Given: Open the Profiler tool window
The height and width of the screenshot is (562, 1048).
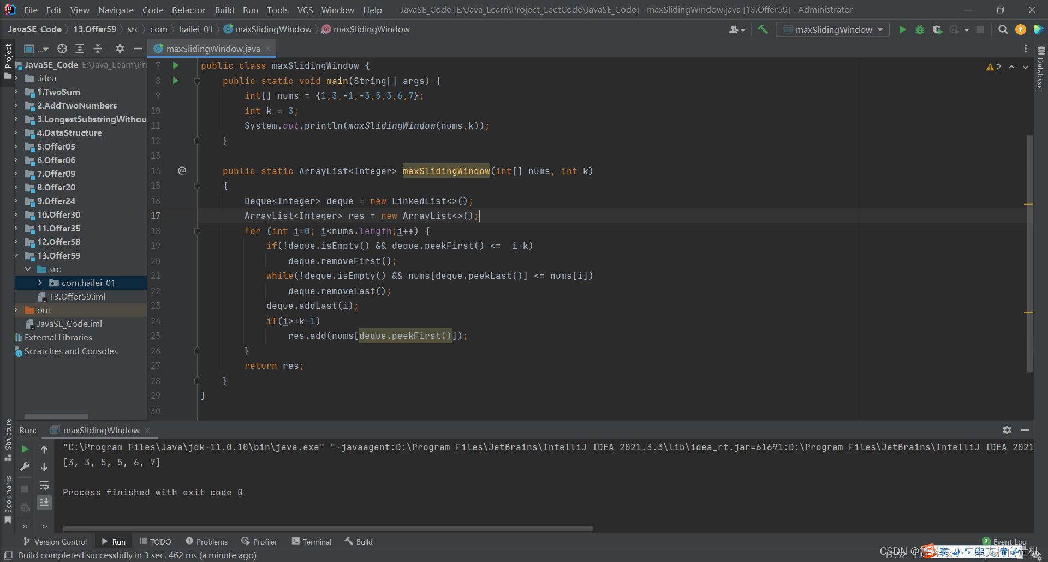Looking at the screenshot, I should point(259,541).
